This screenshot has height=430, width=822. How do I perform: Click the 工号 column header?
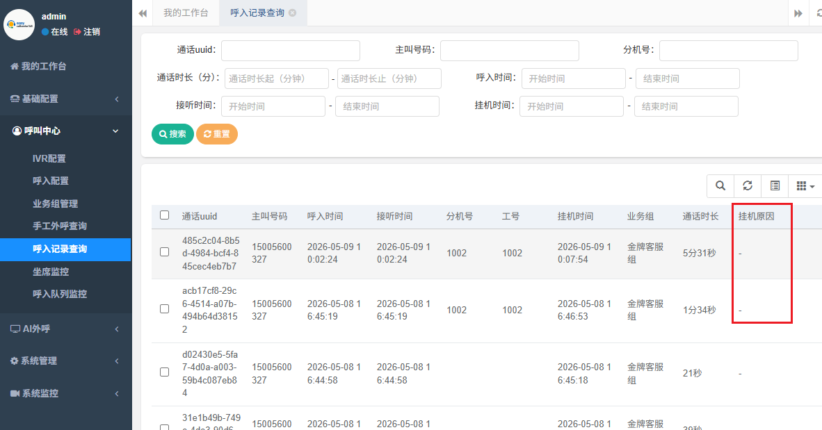pos(511,216)
